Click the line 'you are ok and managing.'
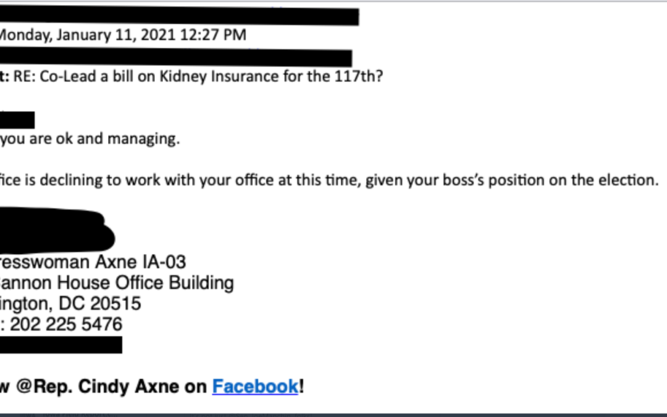The height and width of the screenshot is (417, 667). click(90, 139)
